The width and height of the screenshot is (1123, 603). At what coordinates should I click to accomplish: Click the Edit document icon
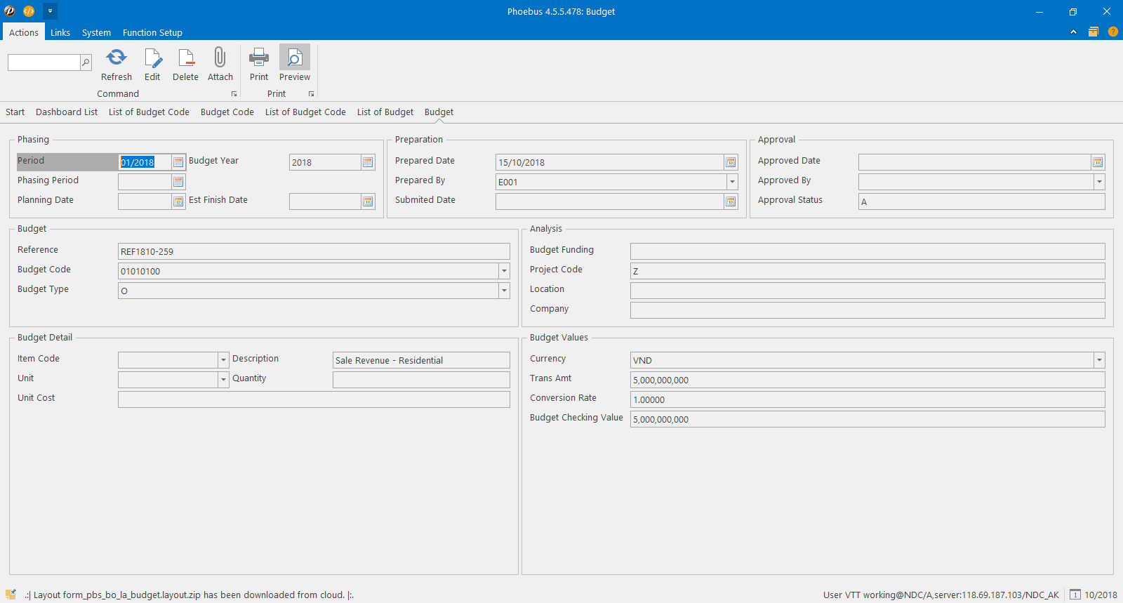click(x=152, y=57)
